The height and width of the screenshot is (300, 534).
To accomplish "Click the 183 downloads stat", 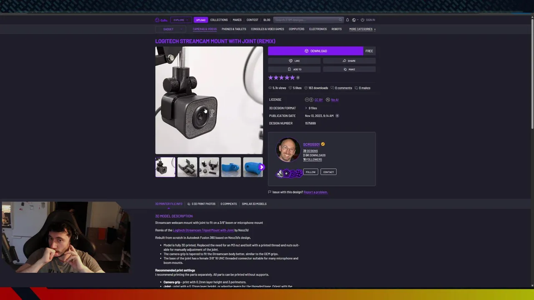I will [x=316, y=88].
